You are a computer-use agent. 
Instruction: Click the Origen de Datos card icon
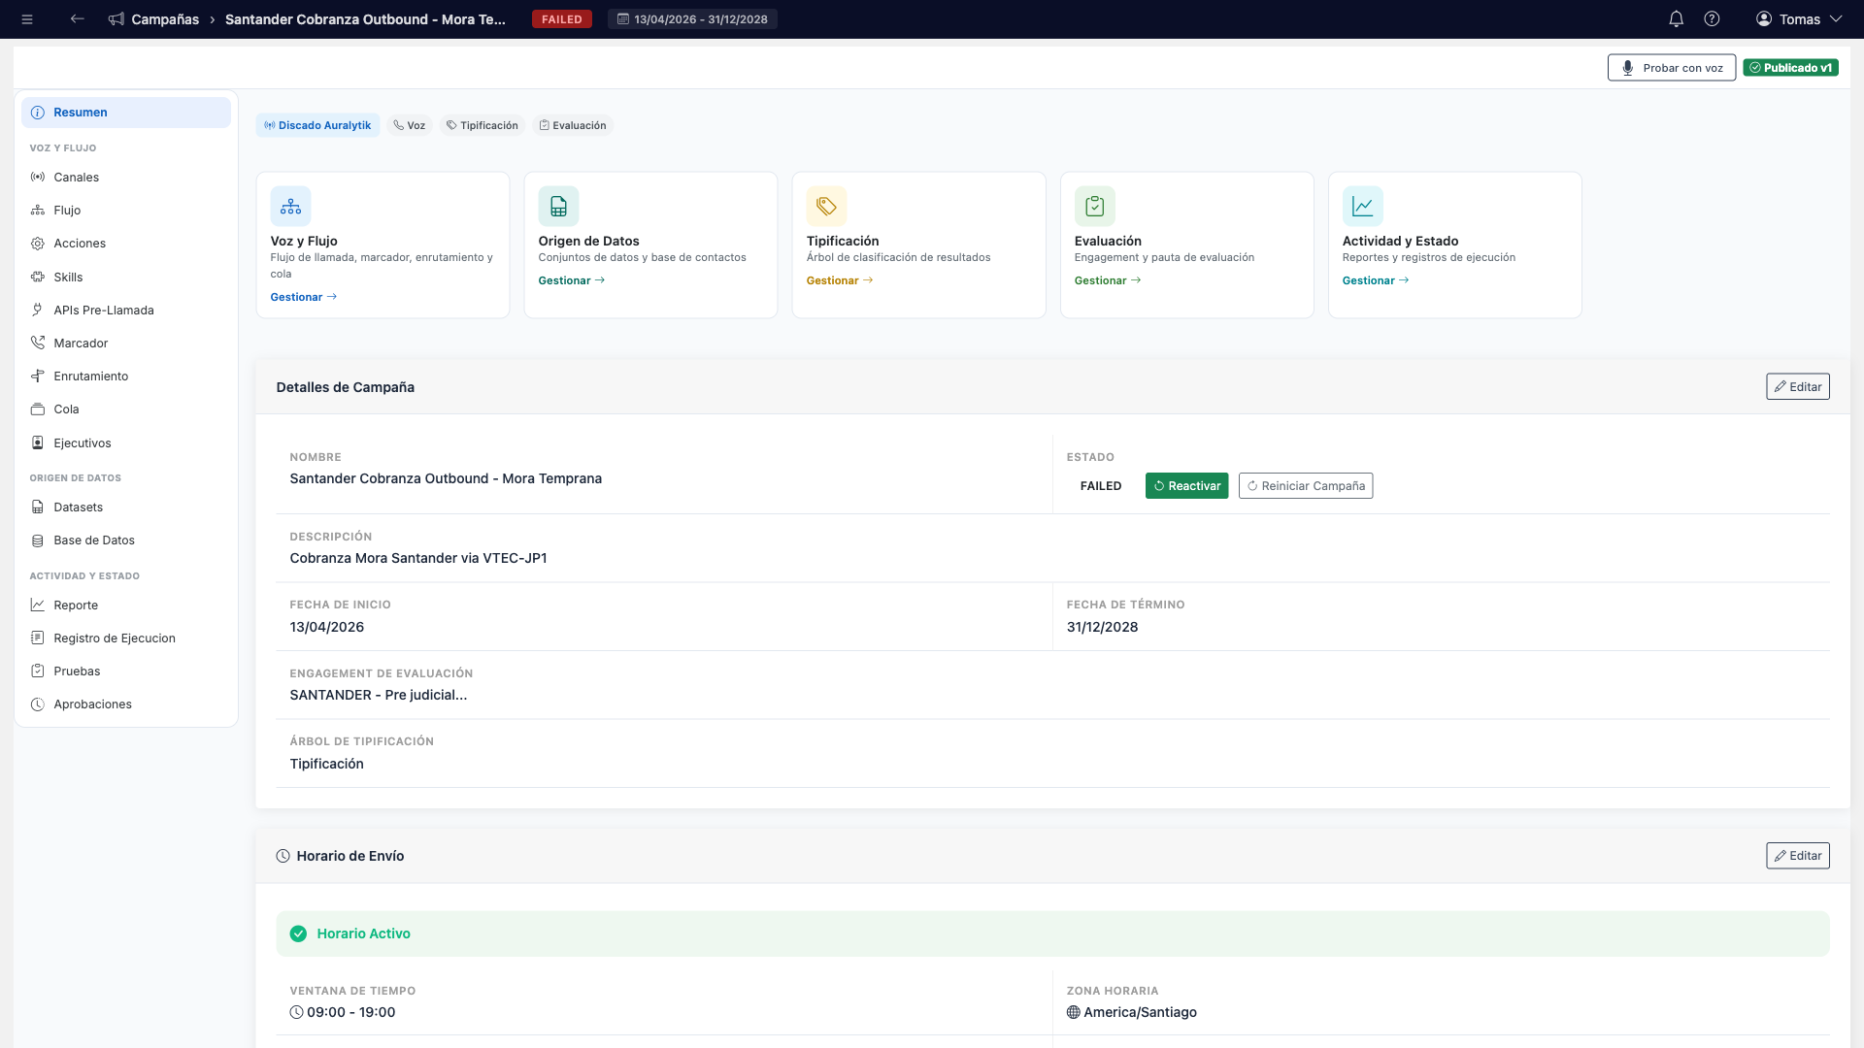click(x=558, y=206)
